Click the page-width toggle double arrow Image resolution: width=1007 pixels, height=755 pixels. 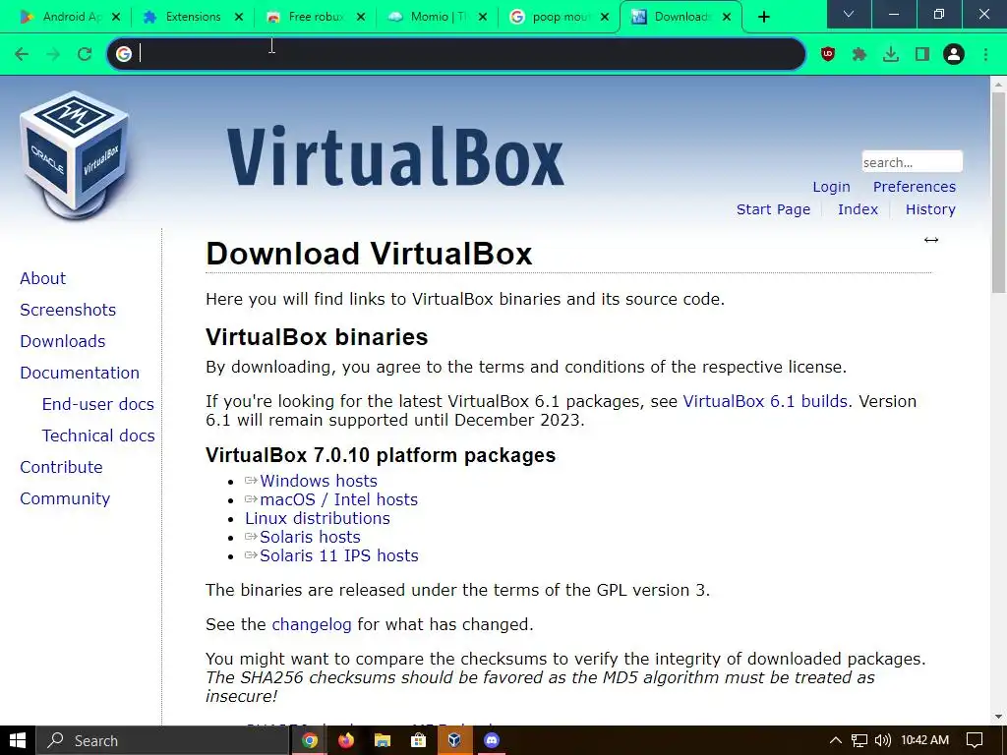click(931, 240)
